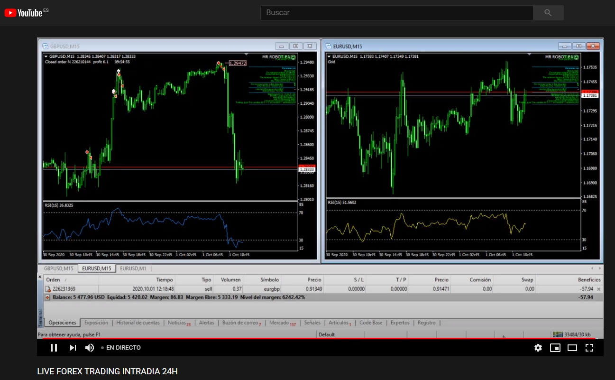This screenshot has width=615, height=380.
Task: Expand GBPUSD,M15 chart info dropdown arrow
Action: coord(46,56)
